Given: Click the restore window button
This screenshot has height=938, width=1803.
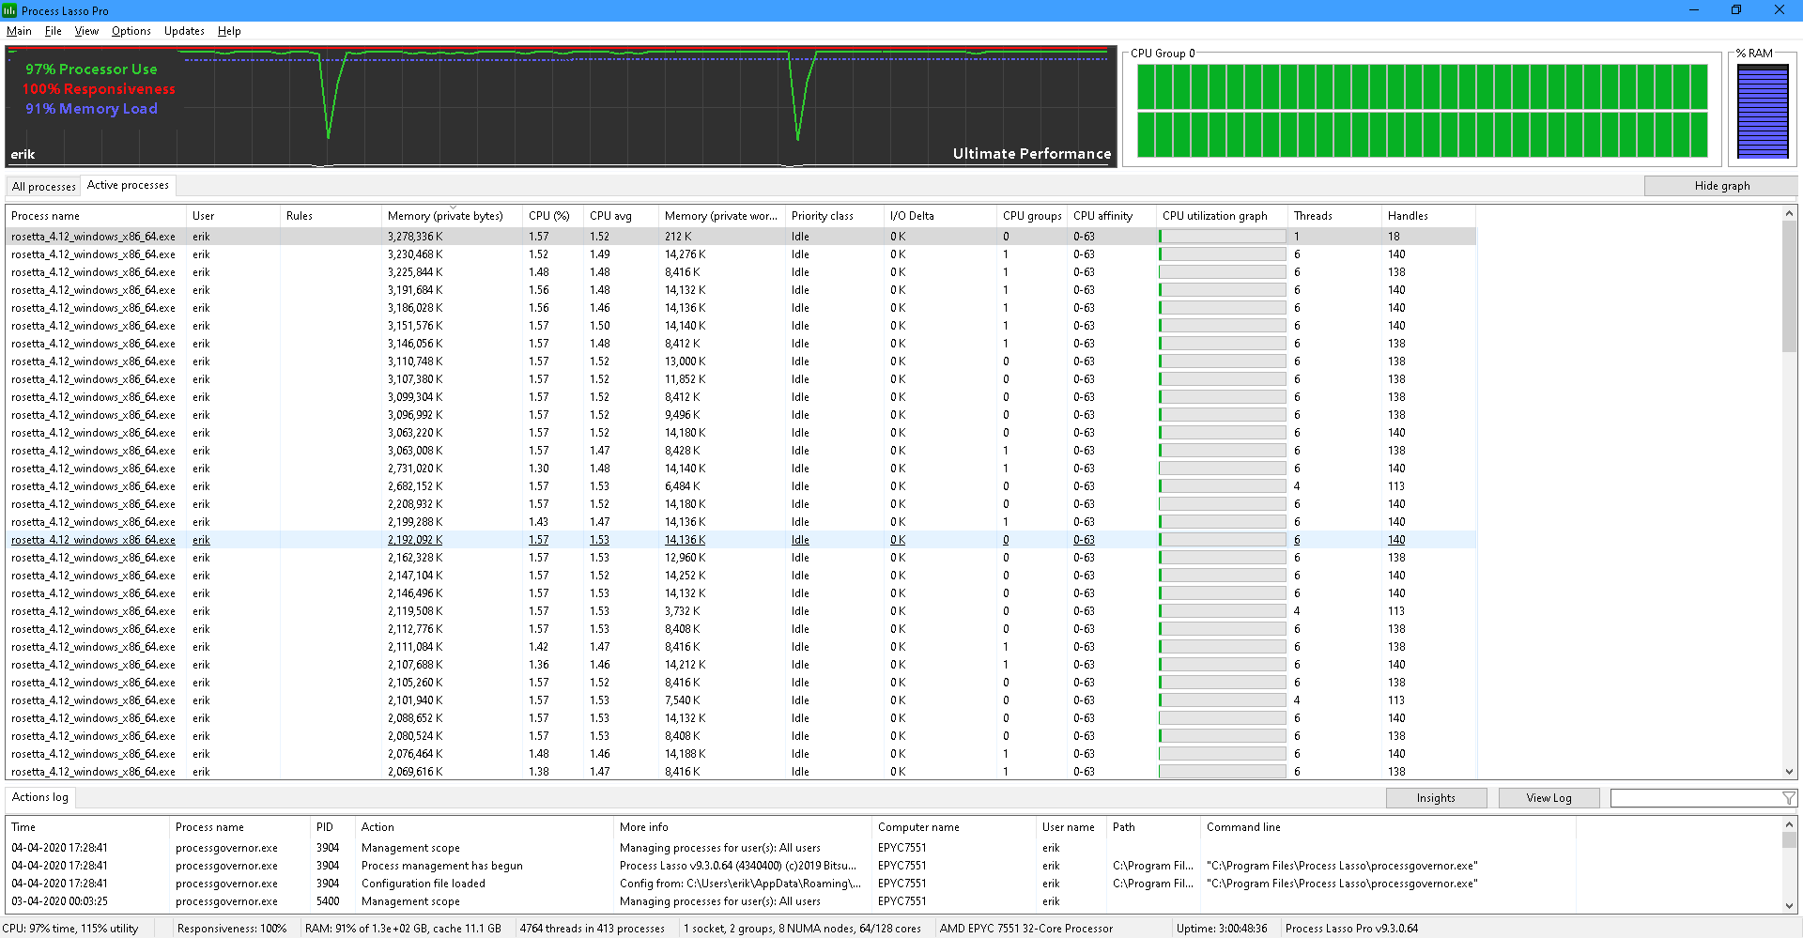Looking at the screenshot, I should click(x=1736, y=10).
